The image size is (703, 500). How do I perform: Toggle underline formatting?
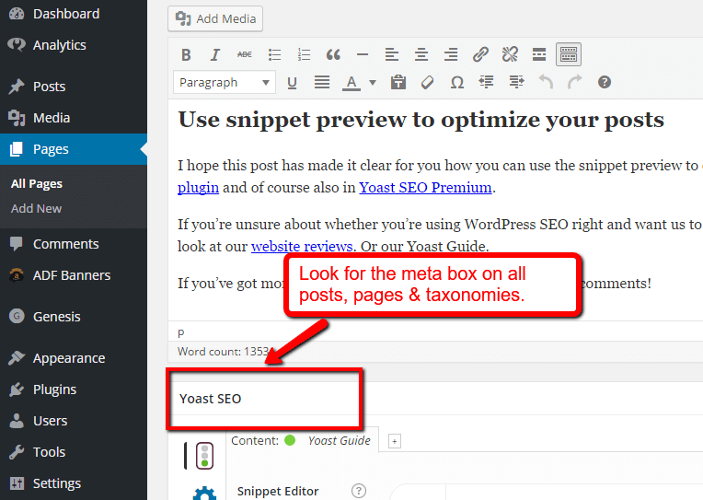[x=292, y=82]
